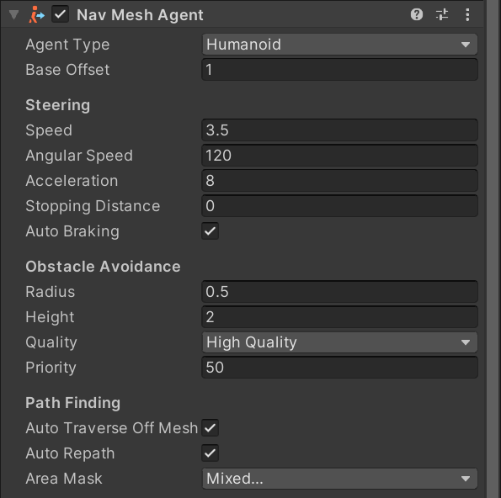
Task: Collapse the Nav Mesh Agent foldout
Action: tap(14, 15)
